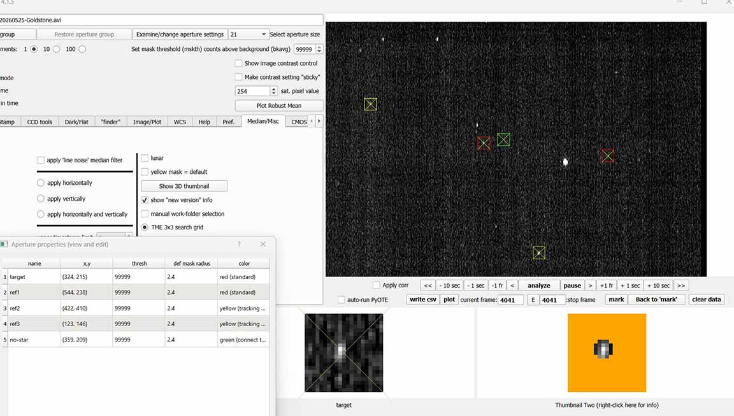Increase the mask threshold spinner value
This screenshot has height=416, width=734.
319,47
